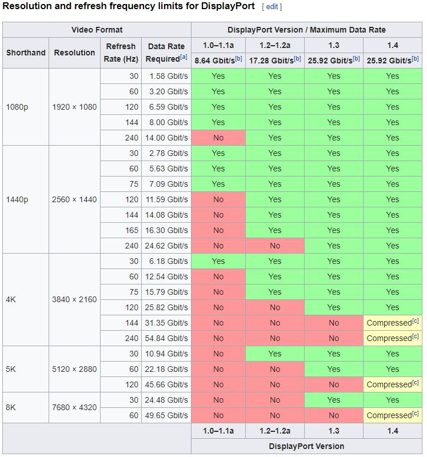Click the 1.2–1.2a top header cell

click(275, 45)
